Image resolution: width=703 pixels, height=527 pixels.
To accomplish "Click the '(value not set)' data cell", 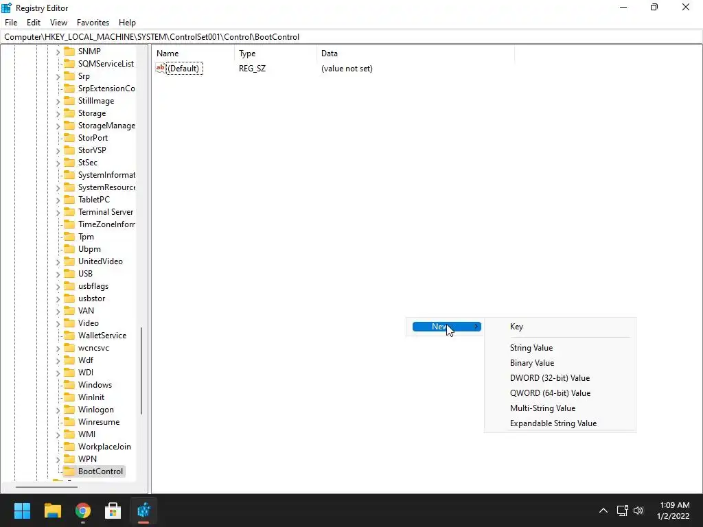I will pos(347,69).
